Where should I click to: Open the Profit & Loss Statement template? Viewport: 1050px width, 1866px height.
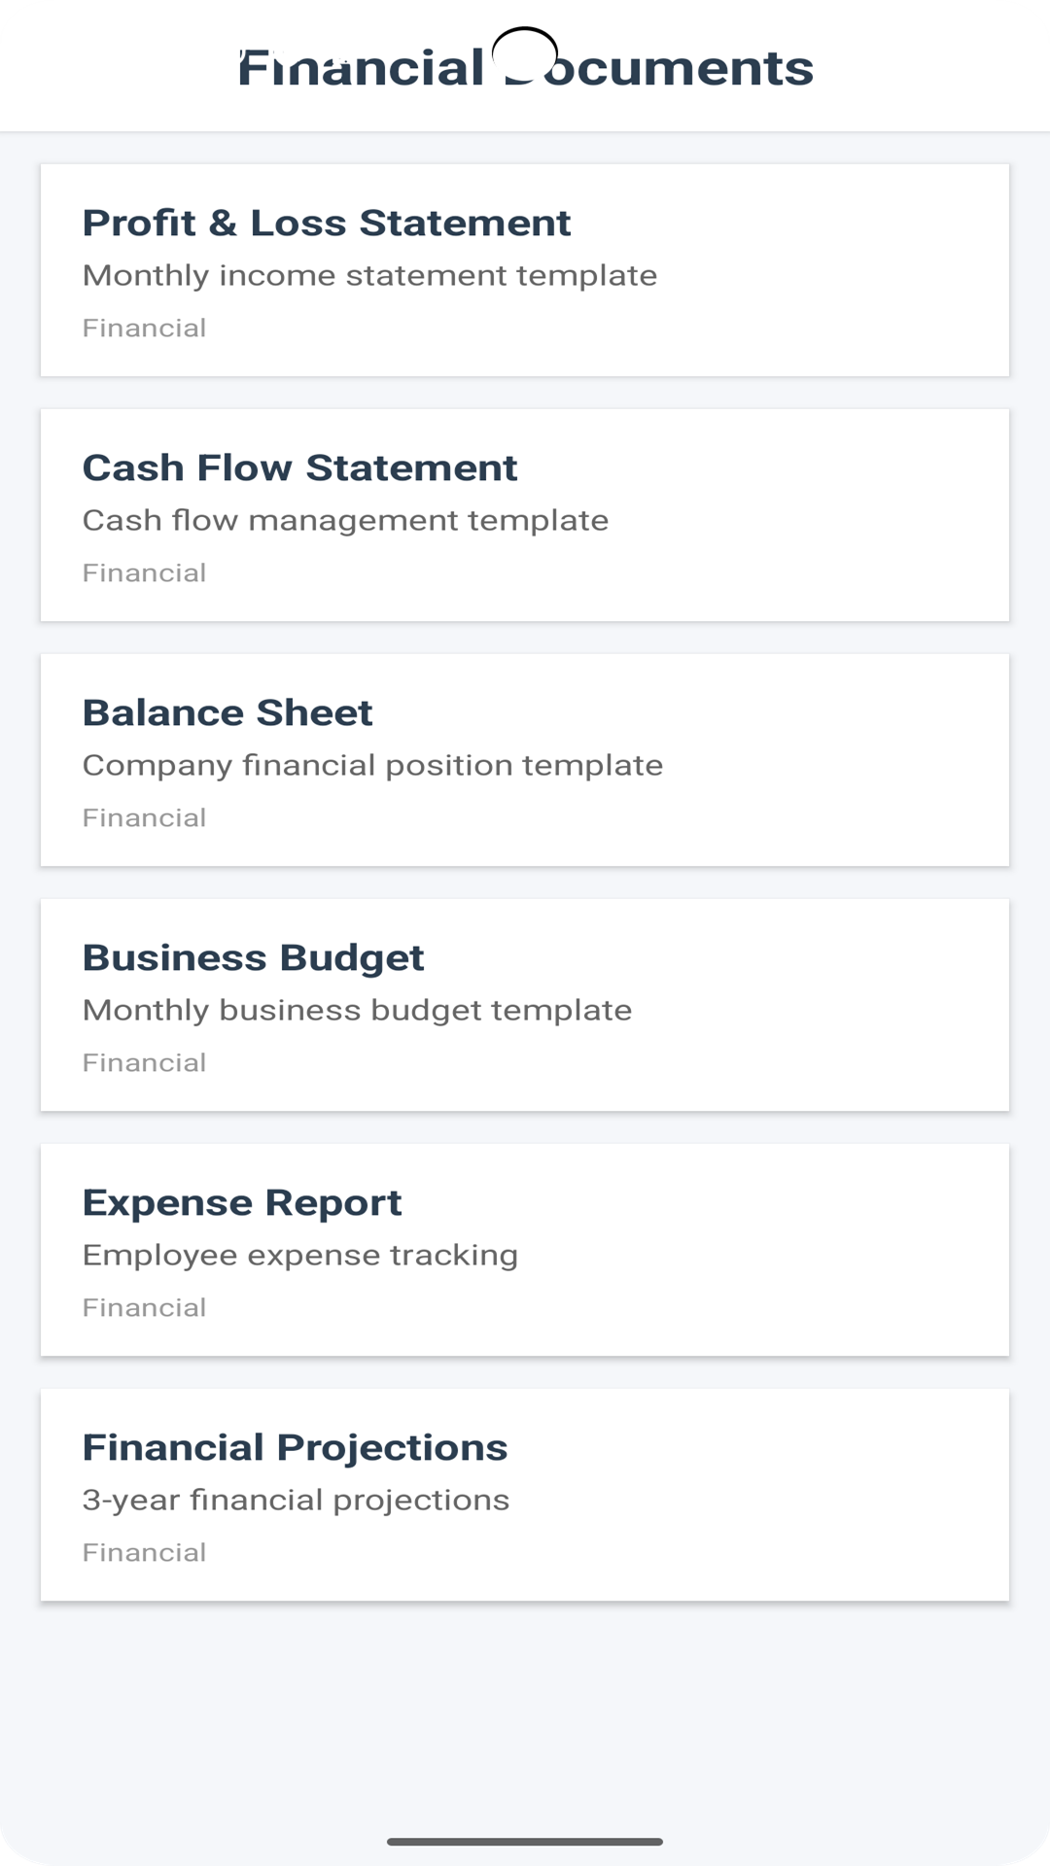pyautogui.click(x=326, y=223)
